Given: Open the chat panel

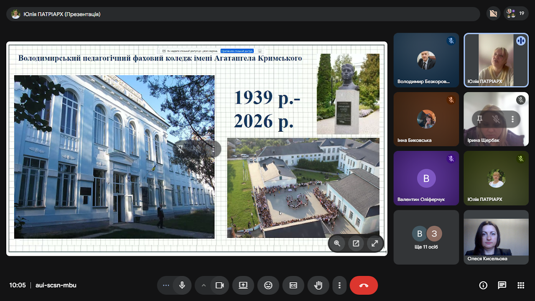Looking at the screenshot, I should click(x=502, y=285).
